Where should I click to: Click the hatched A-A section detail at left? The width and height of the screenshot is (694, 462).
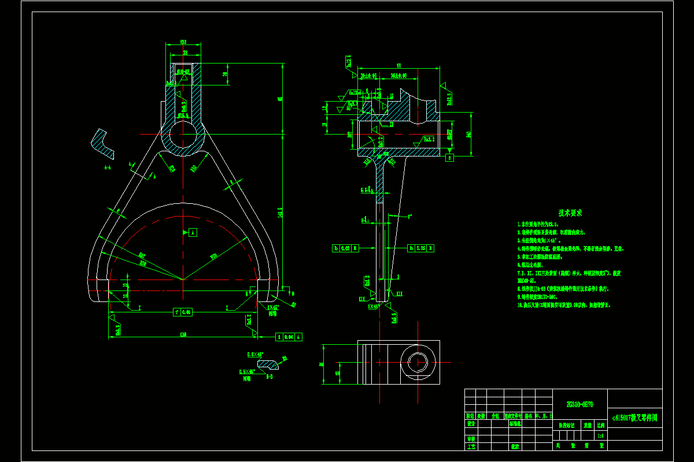click(103, 144)
